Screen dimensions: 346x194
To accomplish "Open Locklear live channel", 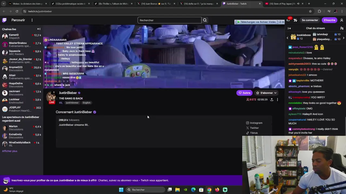I will tap(22, 101).
